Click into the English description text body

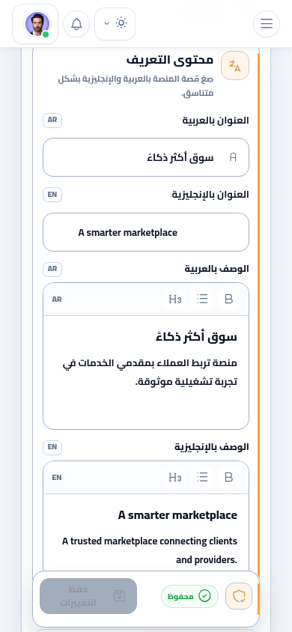146,532
